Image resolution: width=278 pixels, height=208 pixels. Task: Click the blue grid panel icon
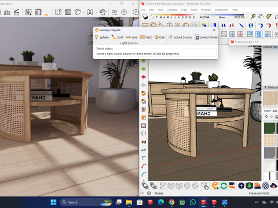pos(250,34)
